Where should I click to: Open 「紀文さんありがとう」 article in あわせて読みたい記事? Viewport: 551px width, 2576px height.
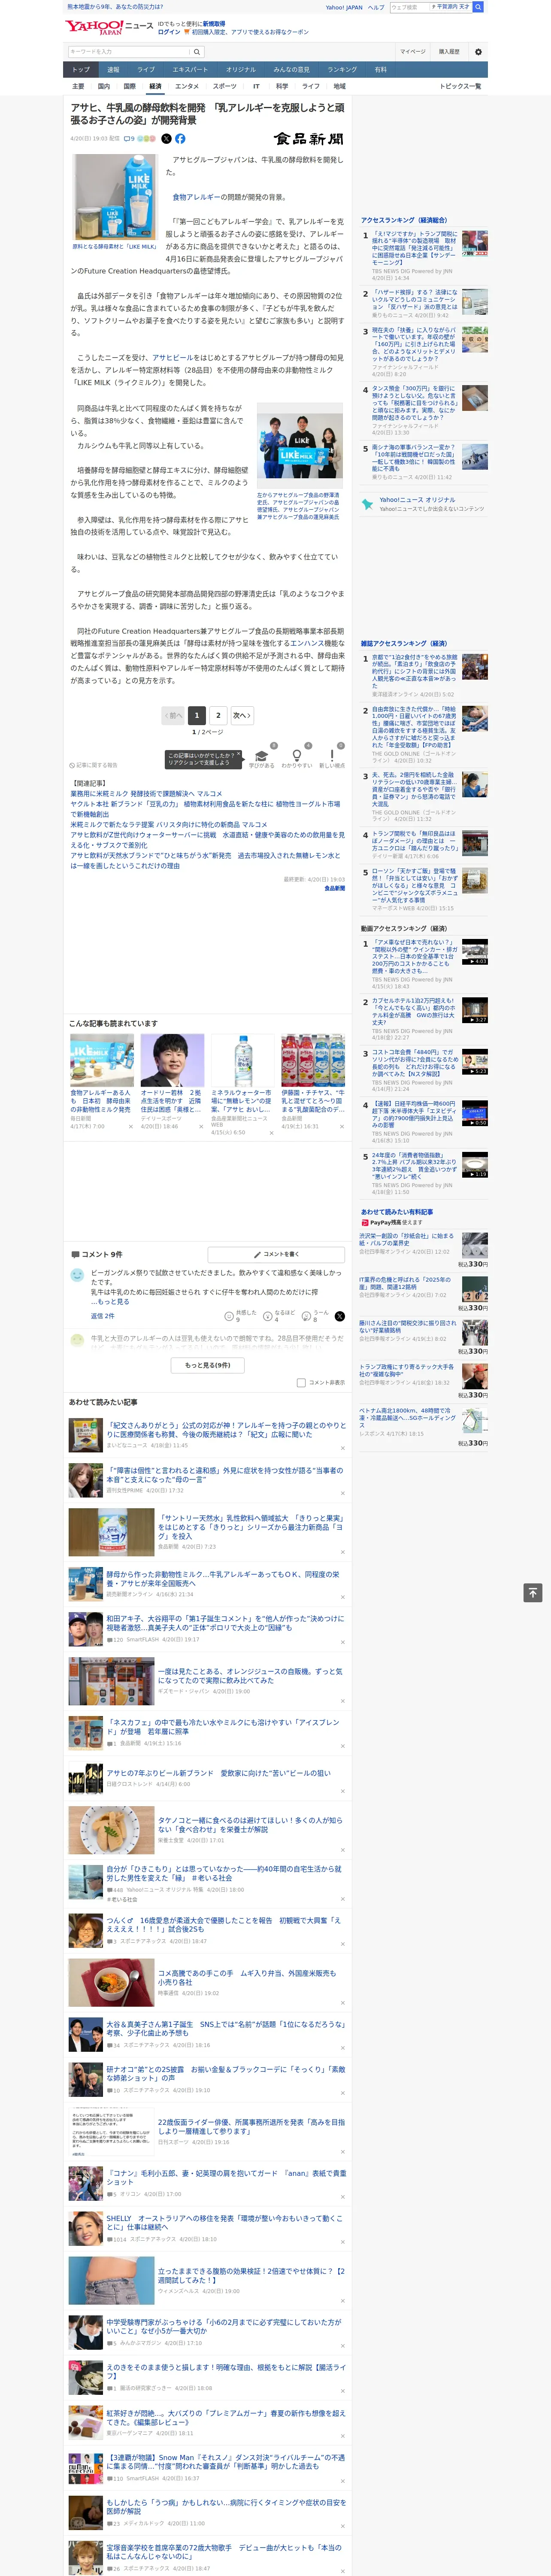click(x=226, y=1430)
